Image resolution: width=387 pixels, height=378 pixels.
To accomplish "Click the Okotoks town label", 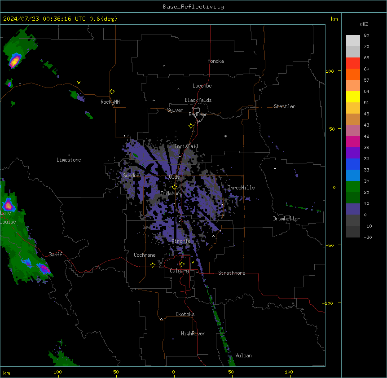I will tap(185, 314).
